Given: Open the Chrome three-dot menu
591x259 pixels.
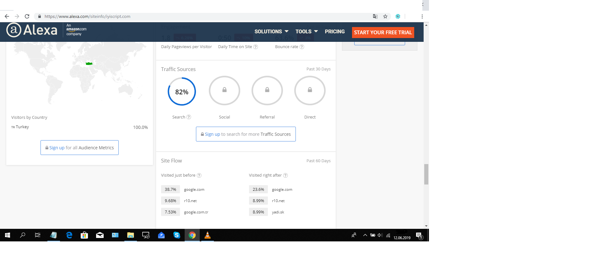Looking at the screenshot, I should (422, 16).
